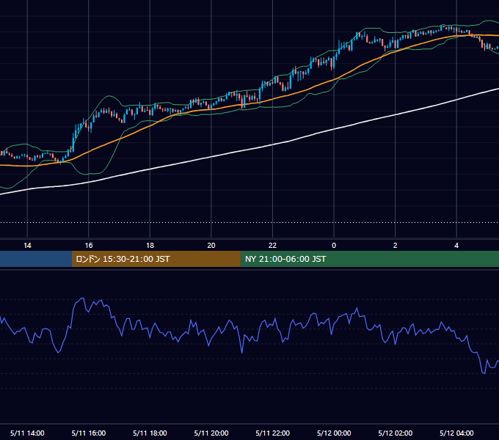The height and width of the screenshot is (440, 499).
Task: Click the 14 hour label on the price chart
Action: (27, 246)
